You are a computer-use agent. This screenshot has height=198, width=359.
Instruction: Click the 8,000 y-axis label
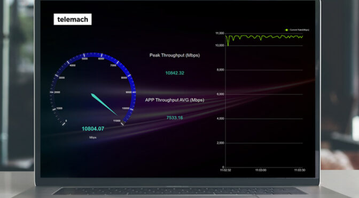(220, 70)
